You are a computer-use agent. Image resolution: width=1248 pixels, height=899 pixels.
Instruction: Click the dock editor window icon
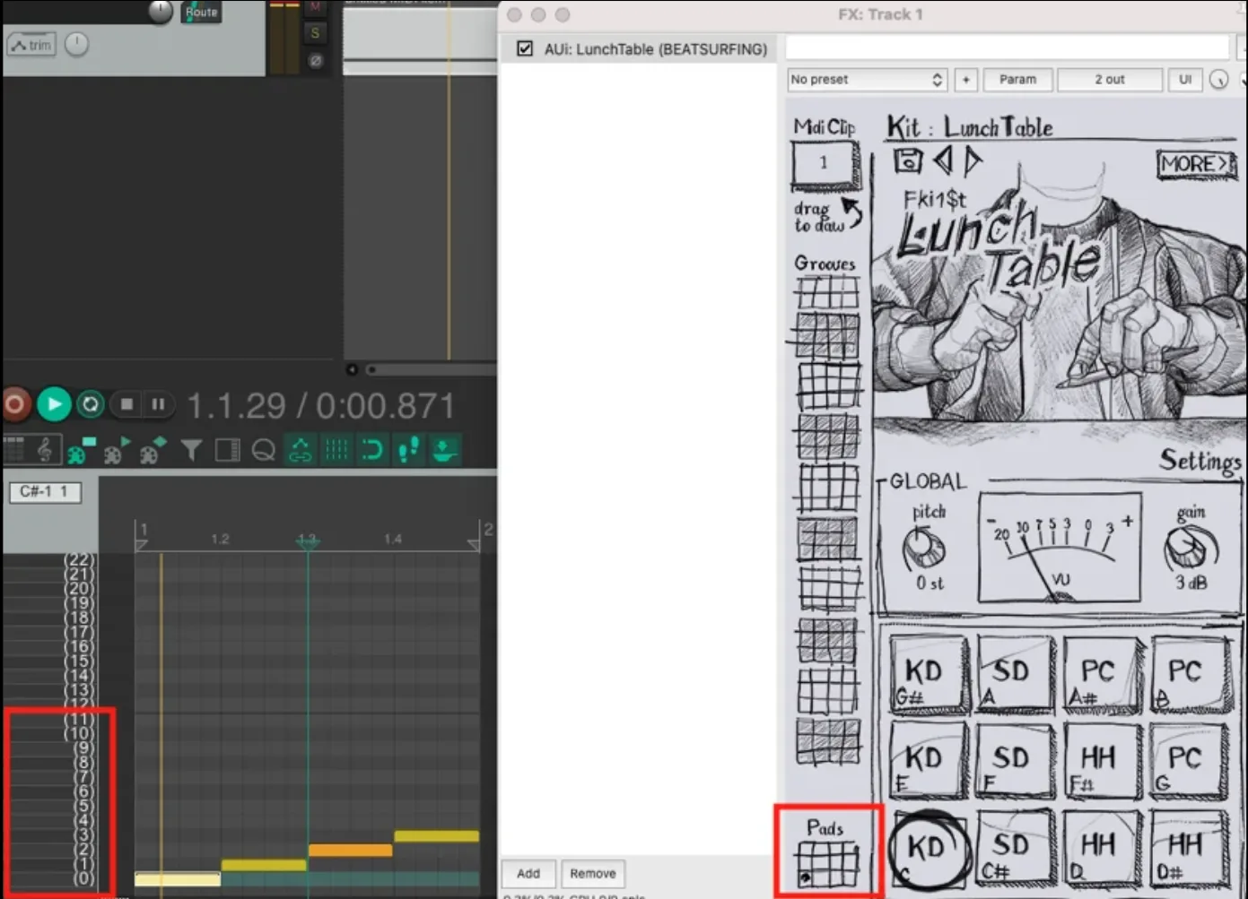pyautogui.click(x=227, y=449)
